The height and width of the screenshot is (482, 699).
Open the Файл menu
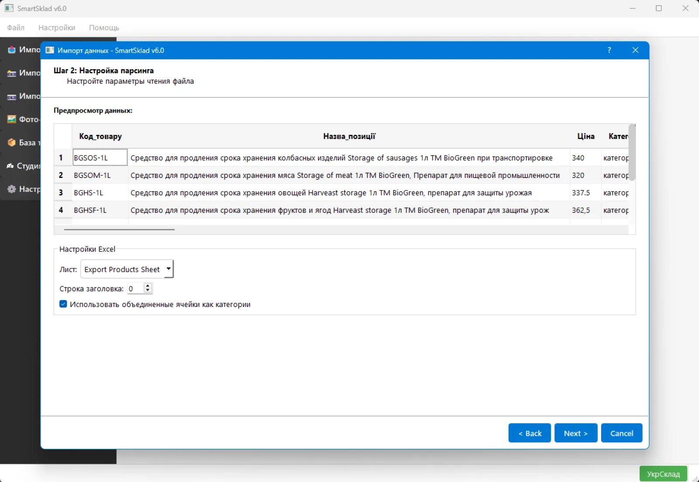pos(16,27)
